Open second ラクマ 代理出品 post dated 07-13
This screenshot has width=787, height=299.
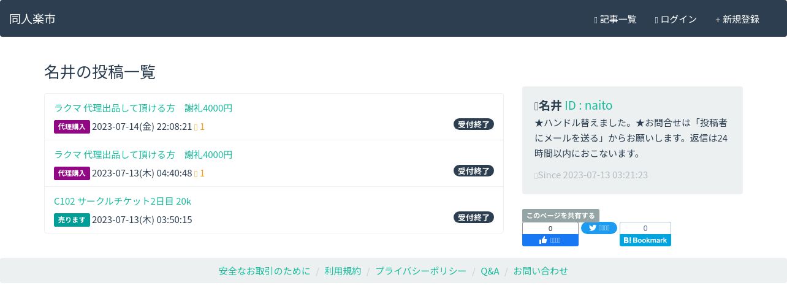click(143, 154)
